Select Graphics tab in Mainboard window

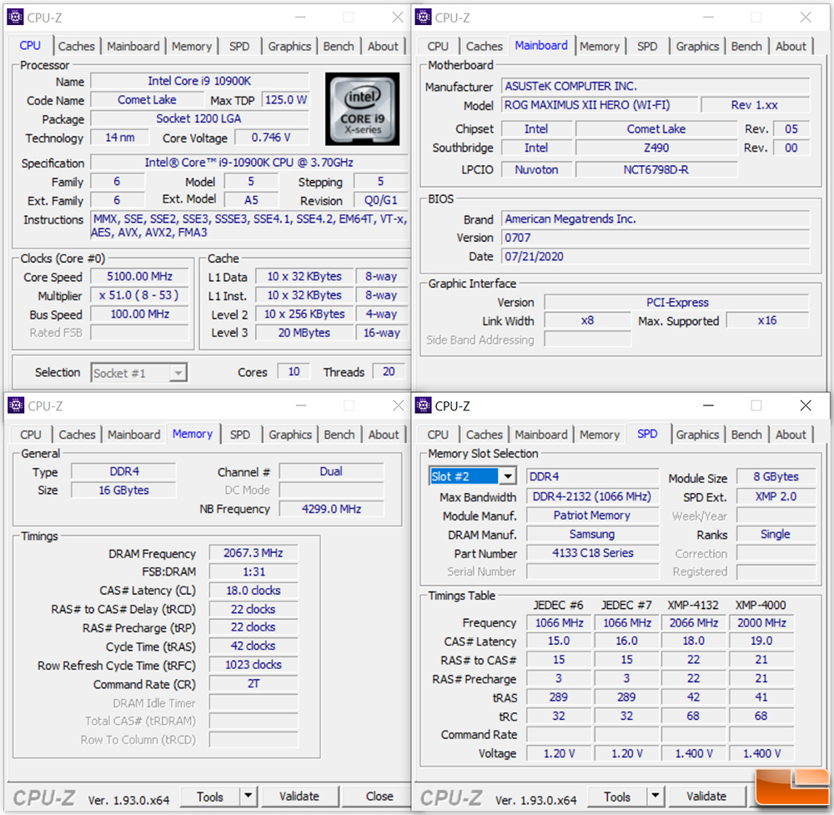697,46
